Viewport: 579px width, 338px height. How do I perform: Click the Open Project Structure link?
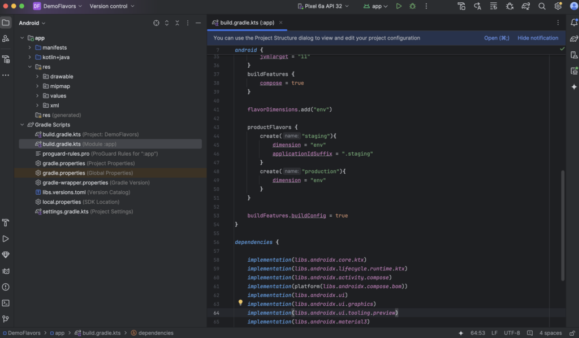click(496, 38)
